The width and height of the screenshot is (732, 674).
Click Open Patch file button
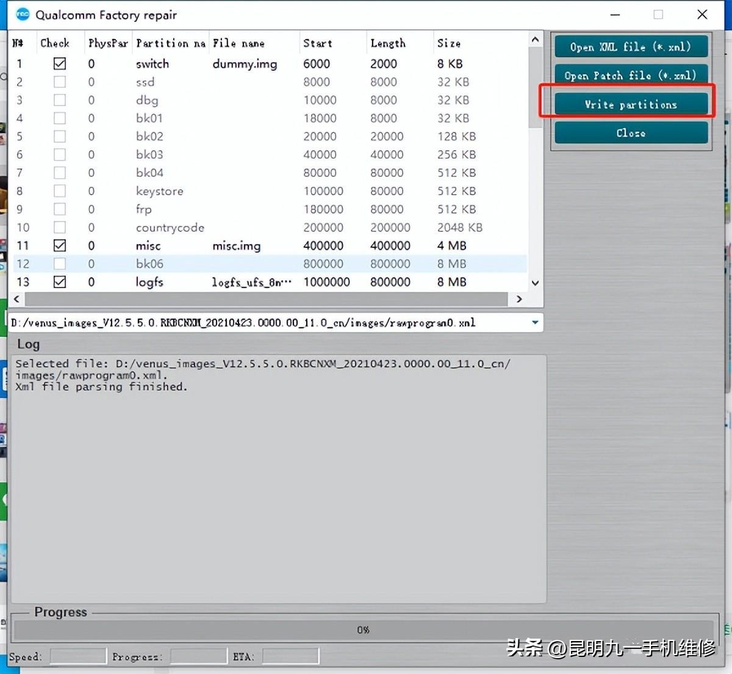point(631,76)
